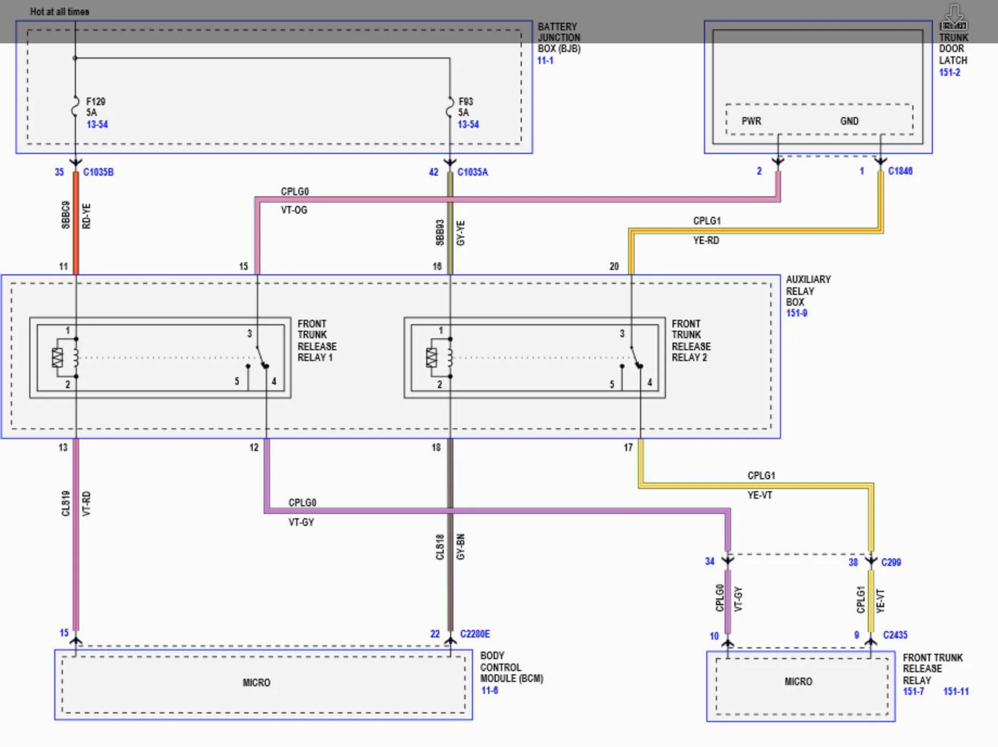This screenshot has width=998, height=747.
Task: Select pin 34 at connector C299
Action: click(x=709, y=561)
